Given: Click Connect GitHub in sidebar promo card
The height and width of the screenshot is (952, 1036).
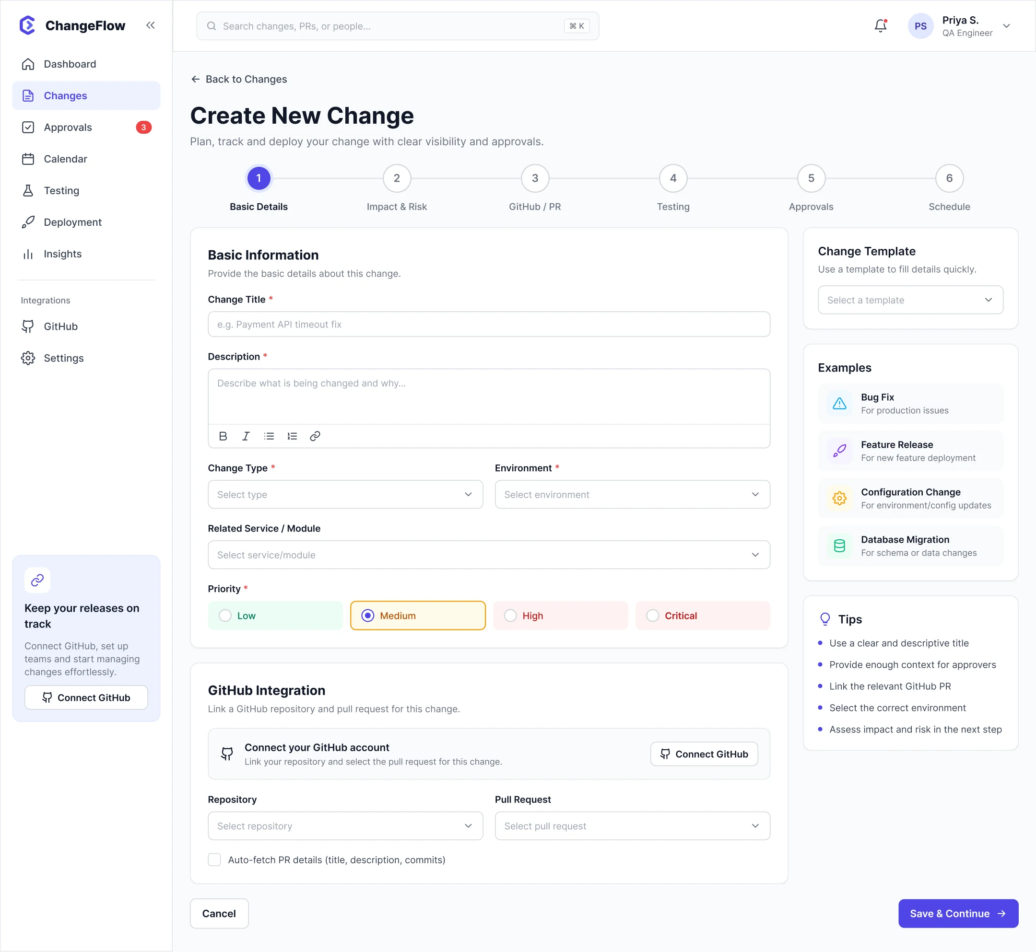Looking at the screenshot, I should click(x=87, y=697).
